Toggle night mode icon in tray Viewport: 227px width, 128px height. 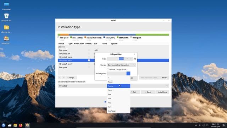pyautogui.click(x=223, y=125)
